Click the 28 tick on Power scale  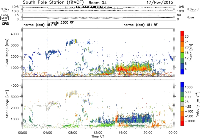point(186,36)
